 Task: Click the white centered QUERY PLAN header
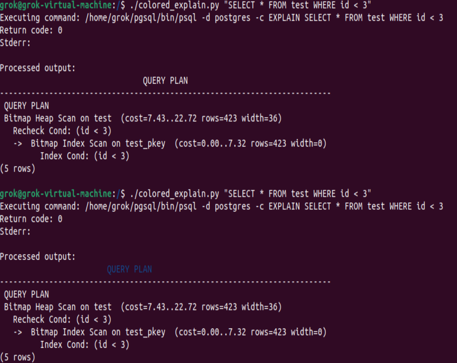pyautogui.click(x=165, y=80)
